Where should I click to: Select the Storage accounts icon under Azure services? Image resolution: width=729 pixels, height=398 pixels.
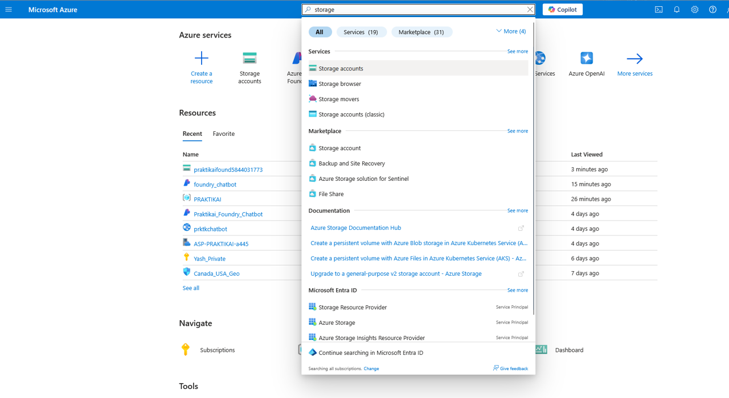click(x=249, y=57)
